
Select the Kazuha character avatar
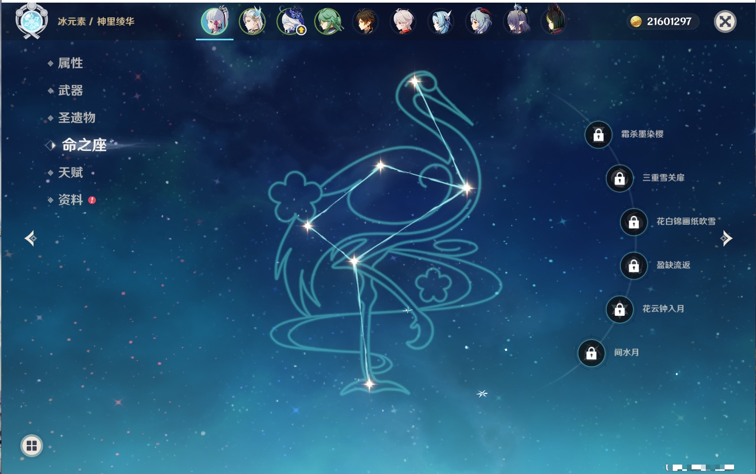(403, 22)
